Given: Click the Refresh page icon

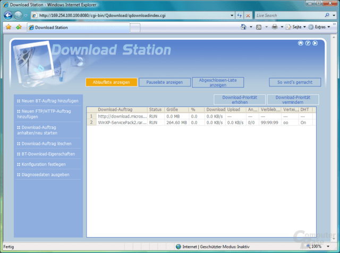Looking at the screenshot, I should [240, 15].
